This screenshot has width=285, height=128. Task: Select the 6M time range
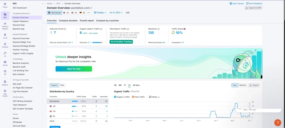point(120,85)
